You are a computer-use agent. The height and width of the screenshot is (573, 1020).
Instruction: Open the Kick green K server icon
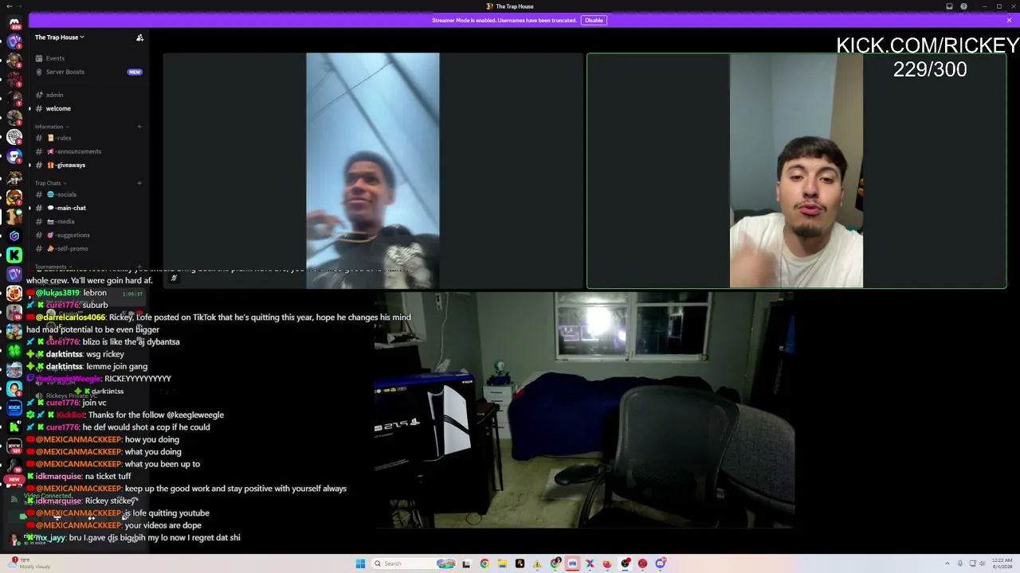click(14, 255)
